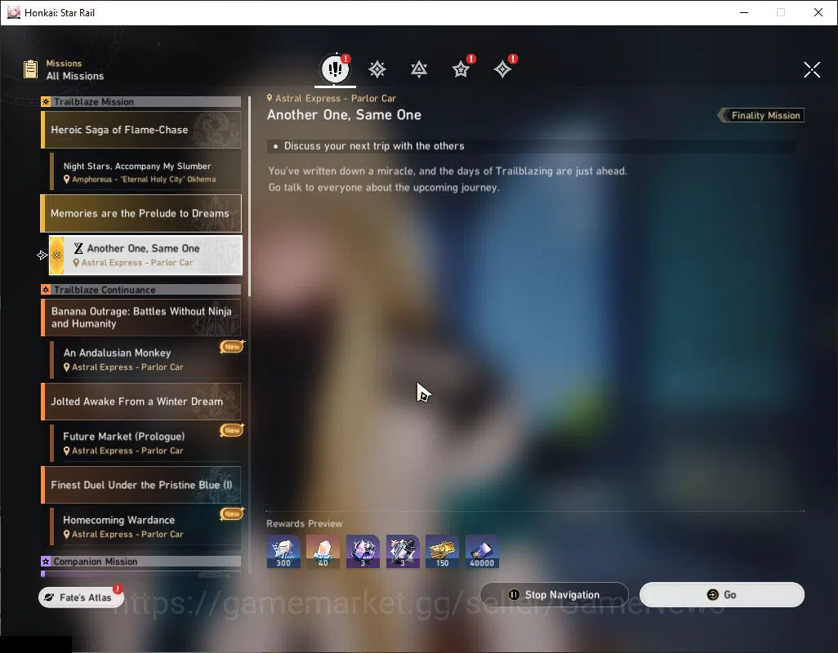Click location pin on Night Stars row
The image size is (838, 653).
point(67,180)
